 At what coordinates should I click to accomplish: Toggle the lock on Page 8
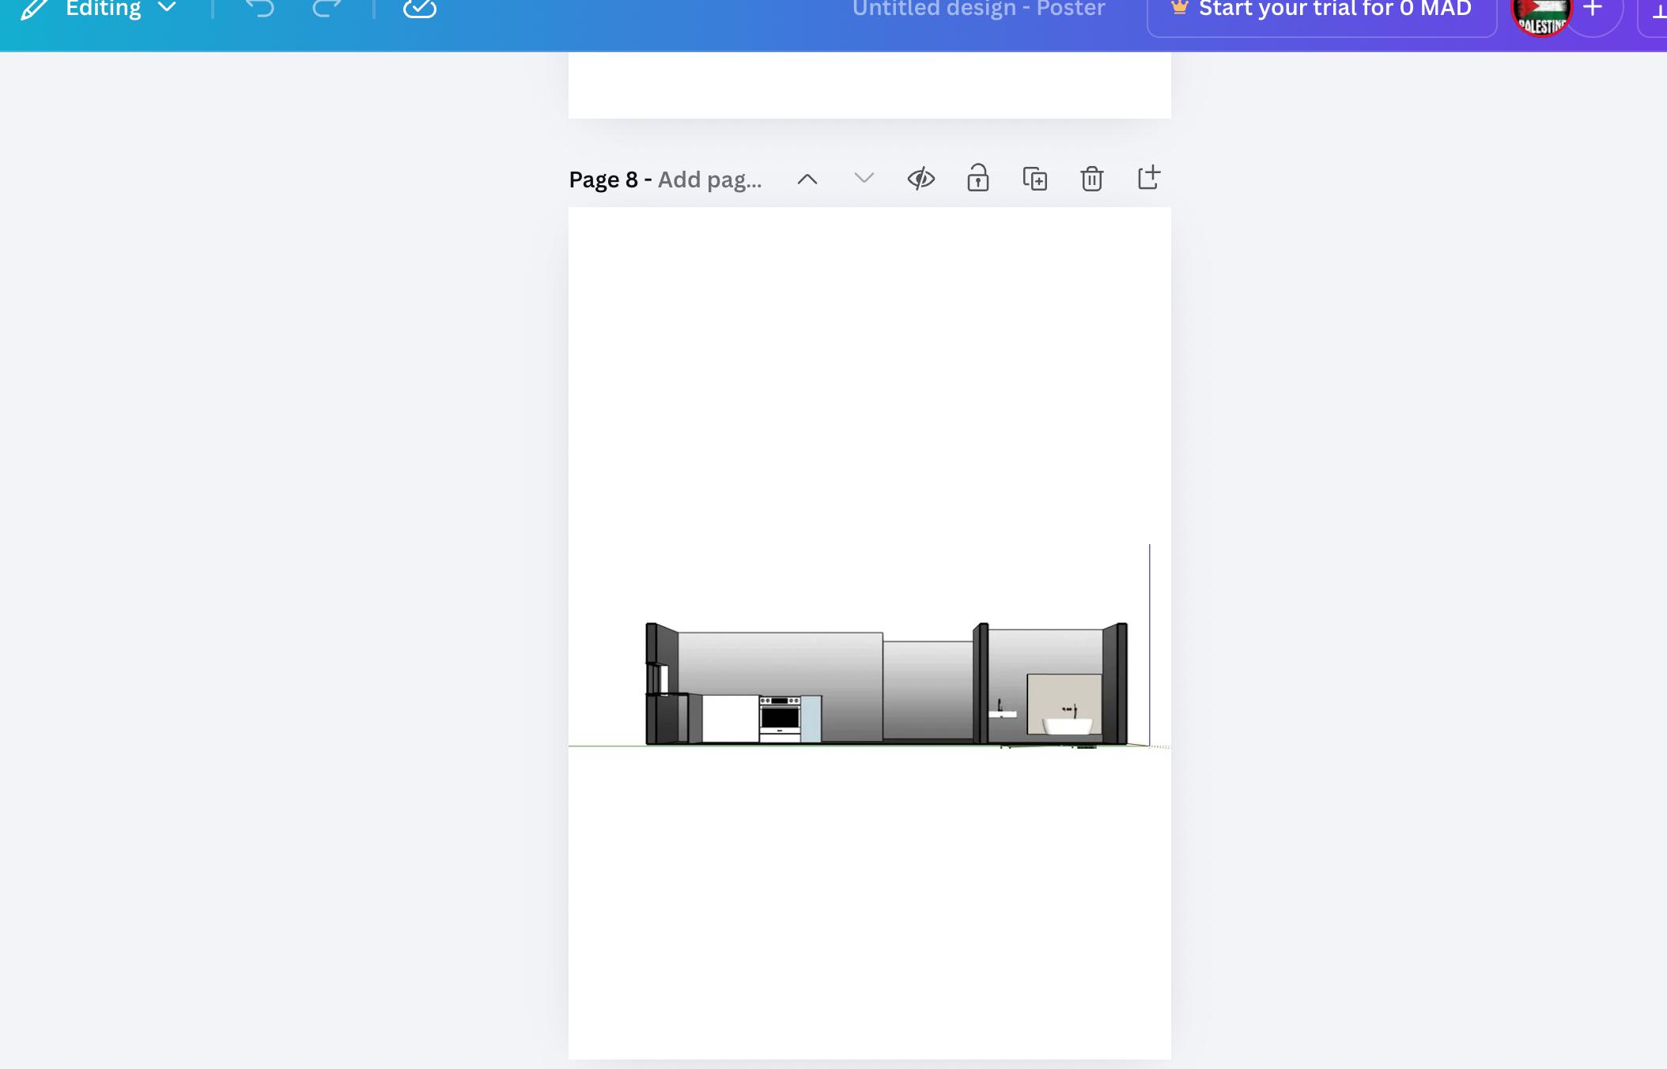click(x=977, y=179)
